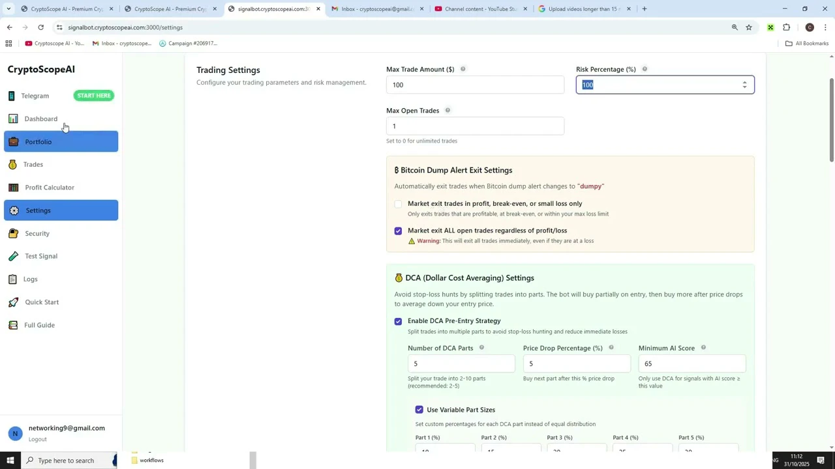Click the browser zoom magnifier icon
This screenshot has width=835, height=469.
pos(735,27)
